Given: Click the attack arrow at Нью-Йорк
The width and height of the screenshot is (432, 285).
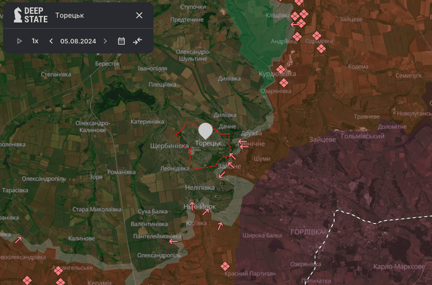Looking at the screenshot, I should click(x=192, y=205).
